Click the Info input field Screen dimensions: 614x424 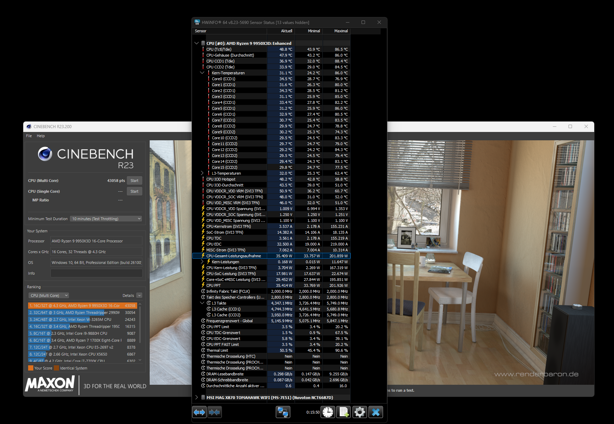click(96, 273)
